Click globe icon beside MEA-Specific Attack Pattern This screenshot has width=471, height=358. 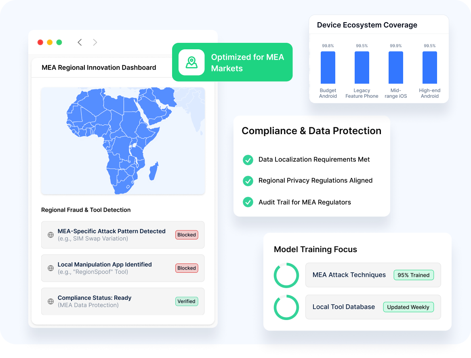(x=51, y=235)
